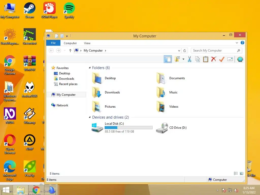
Task: Select Local Disk (C:) drive
Action: (122, 127)
